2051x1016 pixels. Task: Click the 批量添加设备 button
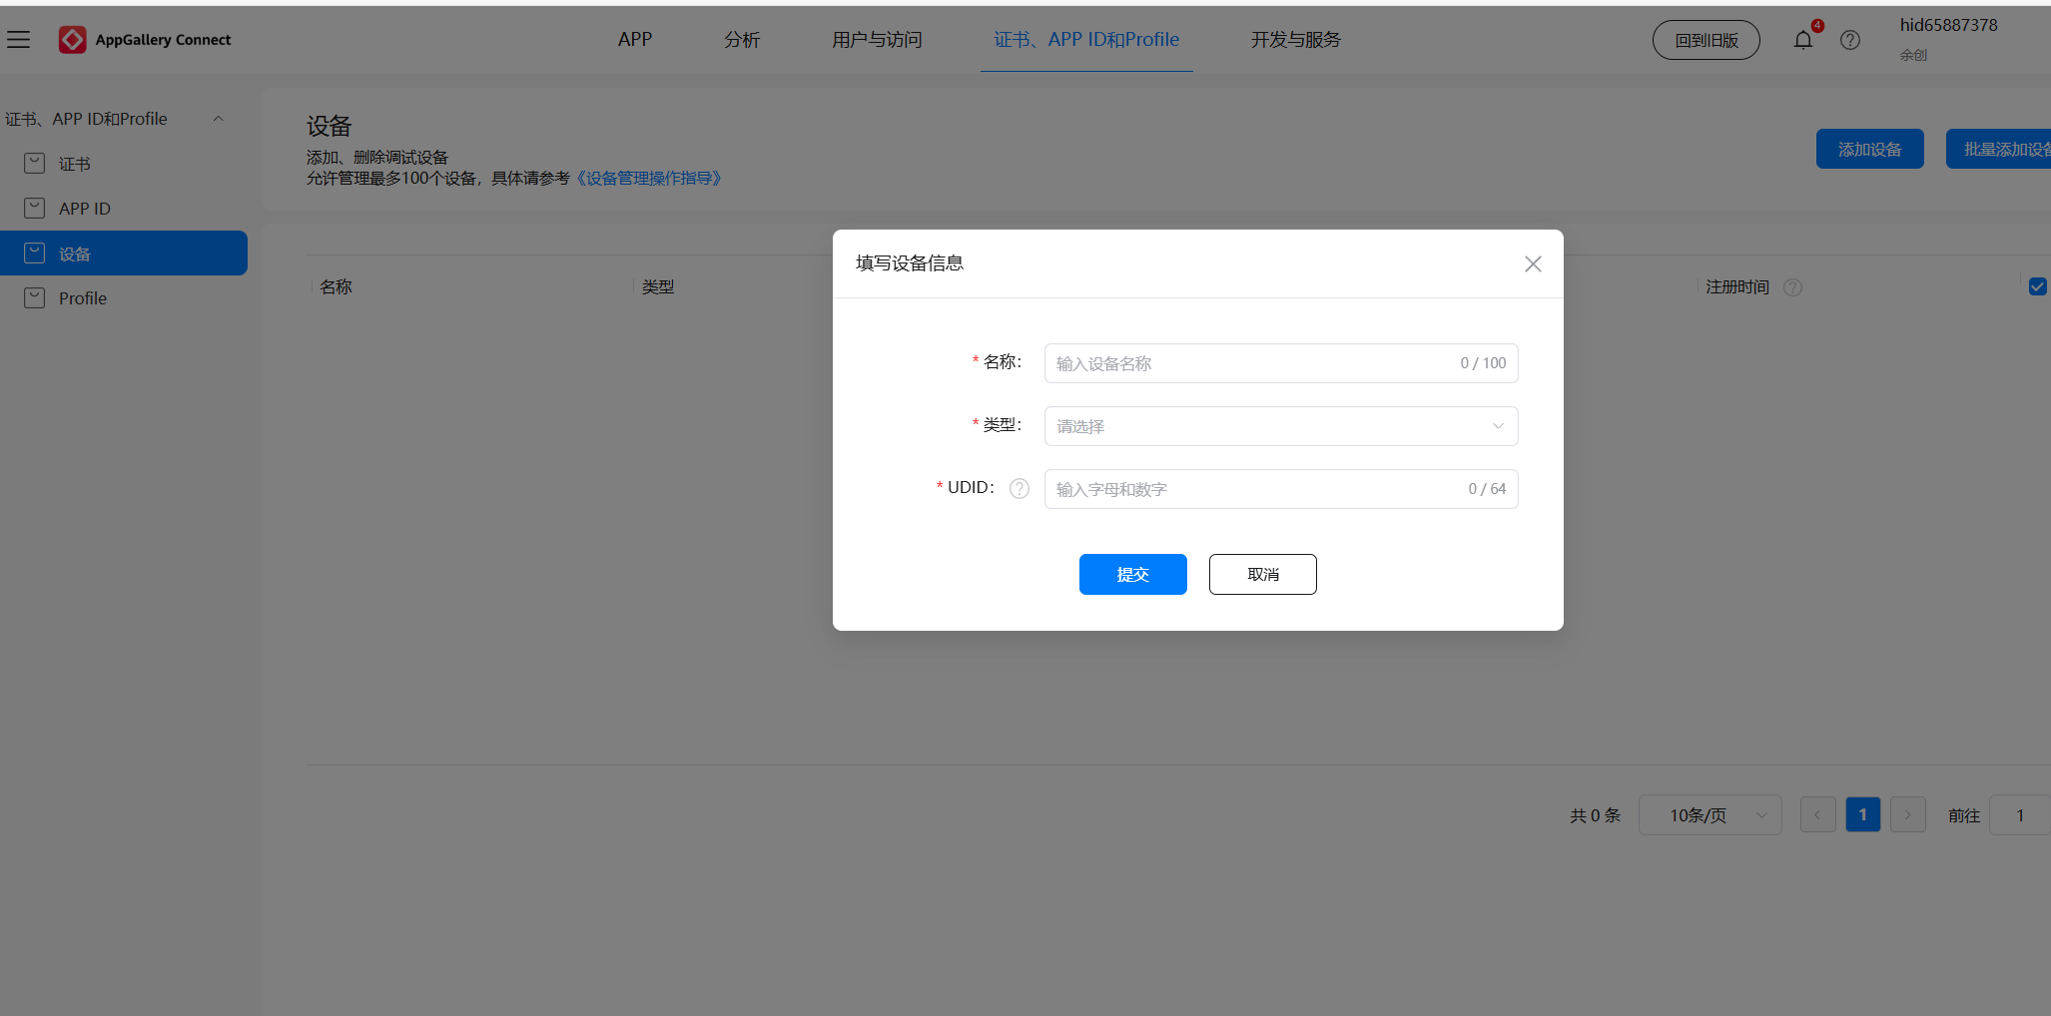pyautogui.click(x=1999, y=149)
